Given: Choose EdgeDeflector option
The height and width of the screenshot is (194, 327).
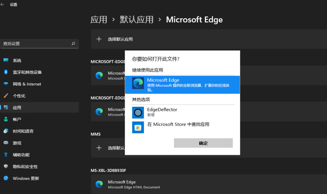Looking at the screenshot, I should coord(182,112).
